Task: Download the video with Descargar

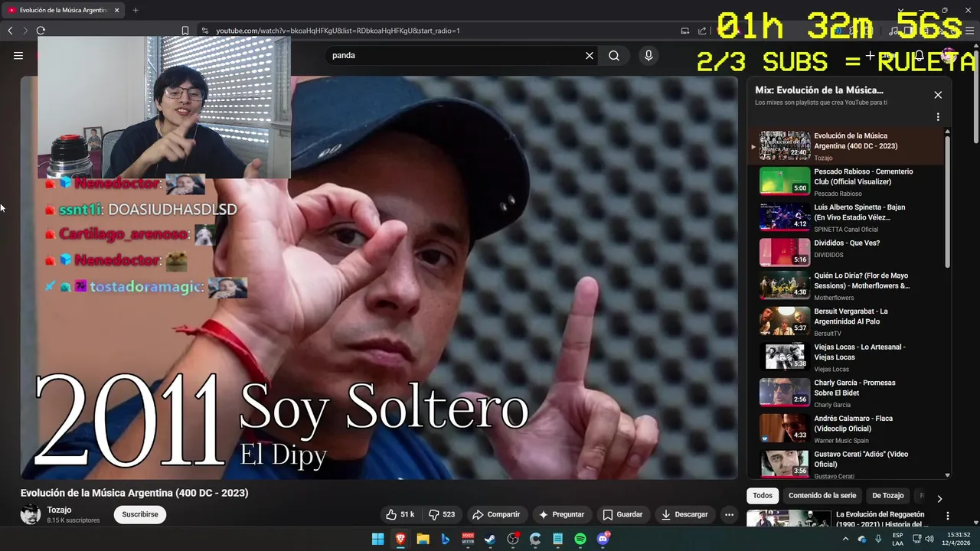Action: pyautogui.click(x=684, y=514)
